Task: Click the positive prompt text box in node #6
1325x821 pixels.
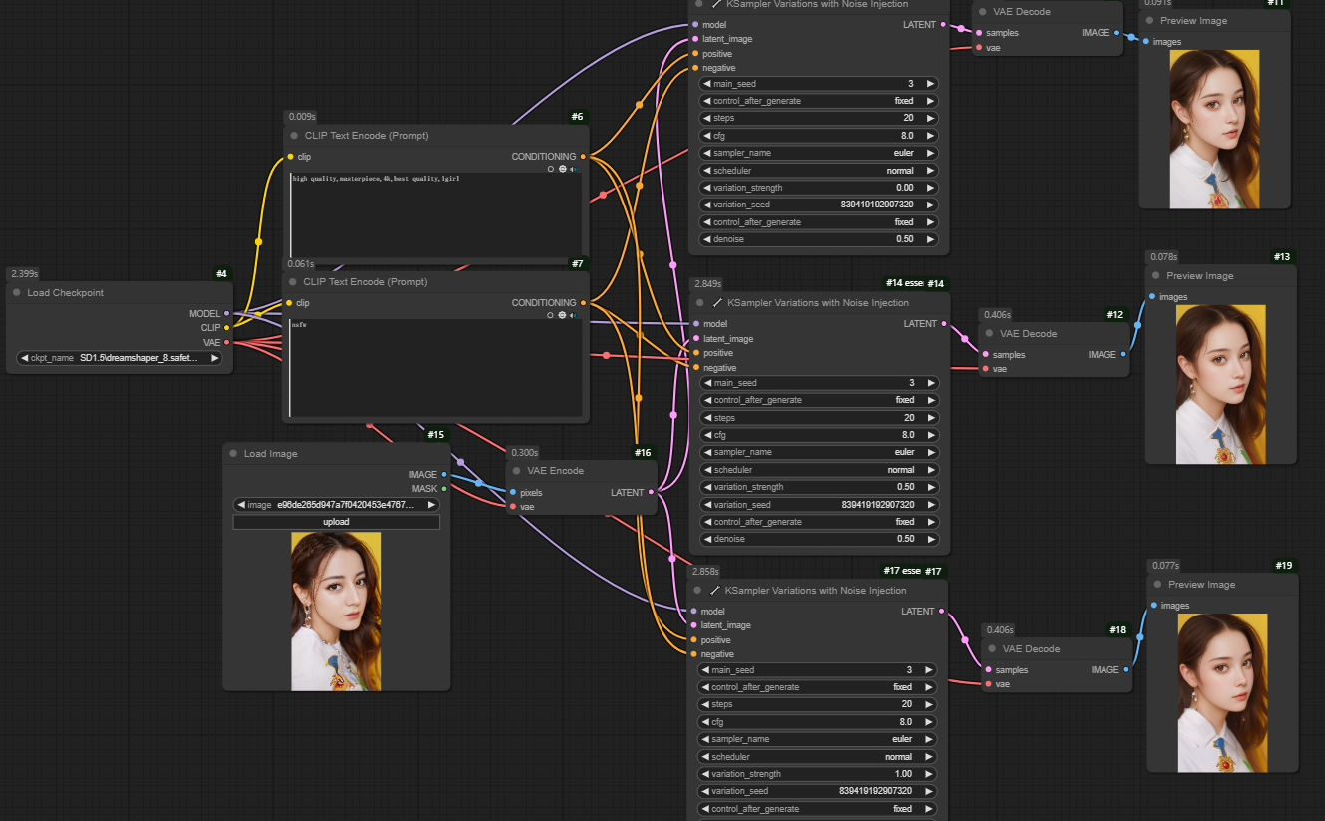Action: (x=437, y=214)
